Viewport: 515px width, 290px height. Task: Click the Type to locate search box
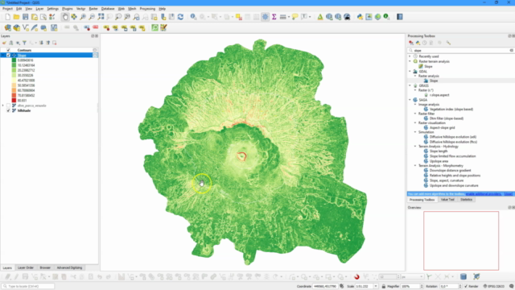click(28, 287)
